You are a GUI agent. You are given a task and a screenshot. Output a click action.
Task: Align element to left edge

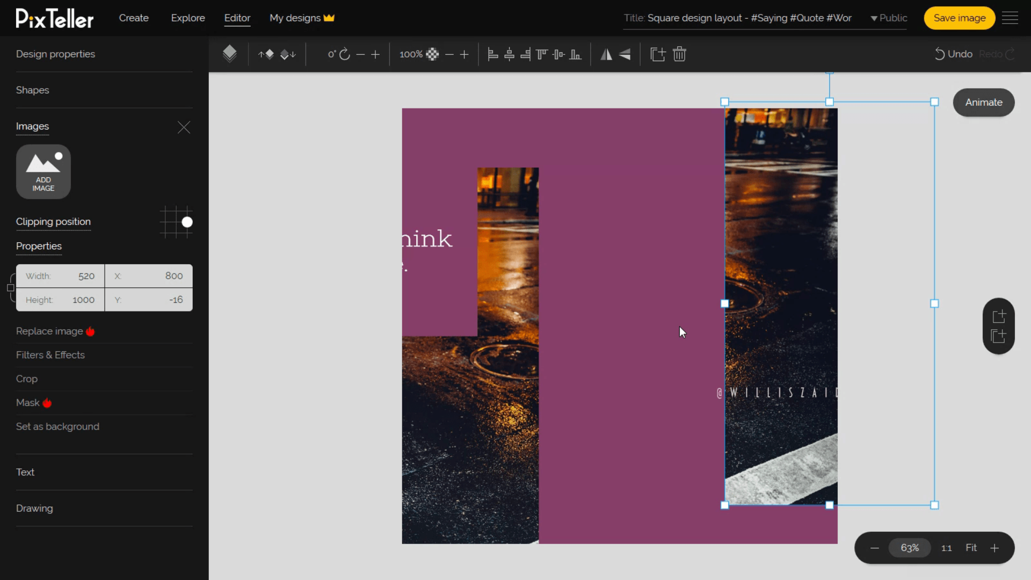click(x=493, y=54)
